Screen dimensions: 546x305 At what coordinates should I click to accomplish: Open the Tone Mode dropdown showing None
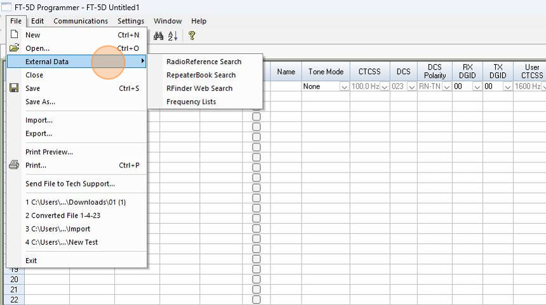tap(344, 87)
